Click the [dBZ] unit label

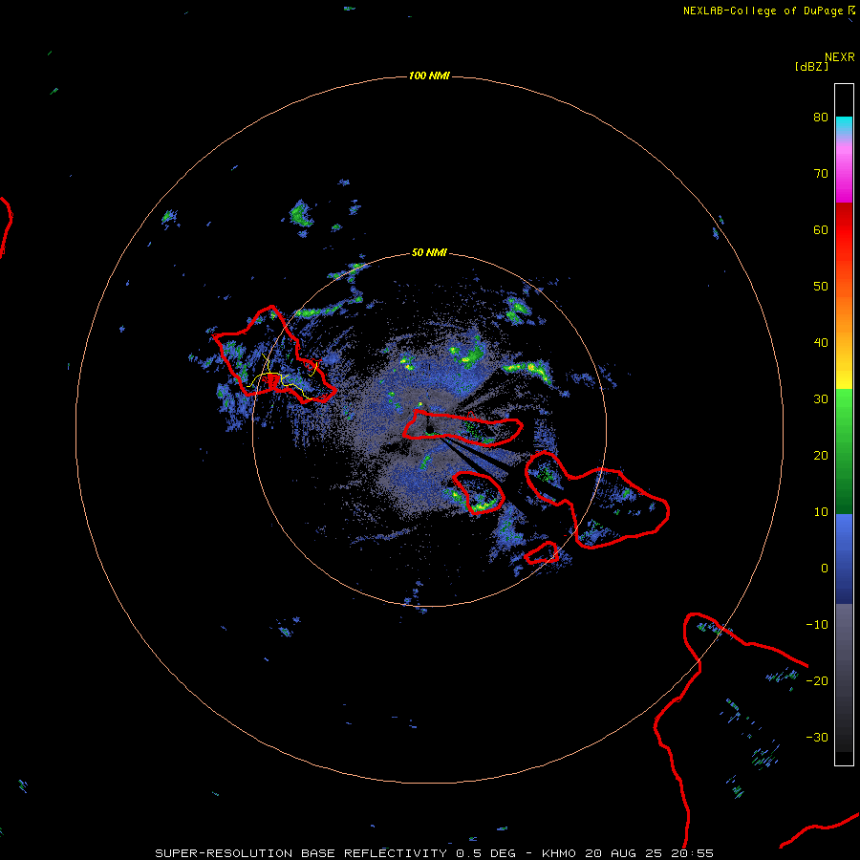pyautogui.click(x=811, y=67)
